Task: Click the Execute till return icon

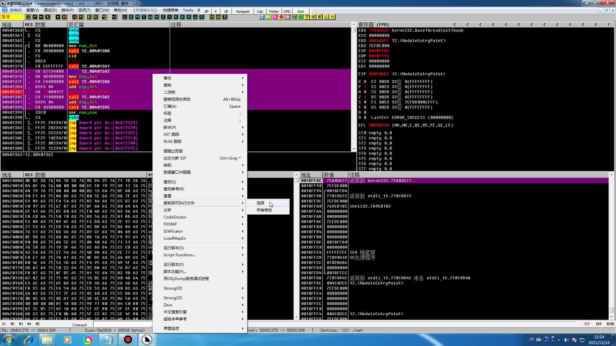Action: tap(104, 17)
